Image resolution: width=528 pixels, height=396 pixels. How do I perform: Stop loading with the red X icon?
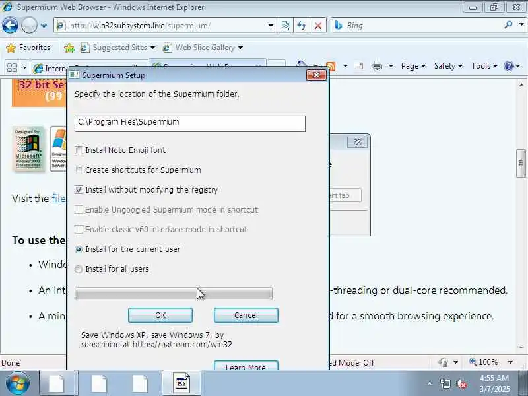click(x=317, y=26)
